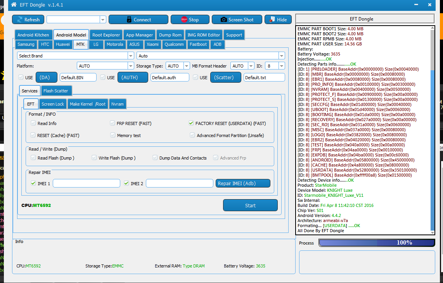Select the Huawei brand tab
Screen dimensions: 443x283
pyautogui.click(x=63, y=44)
